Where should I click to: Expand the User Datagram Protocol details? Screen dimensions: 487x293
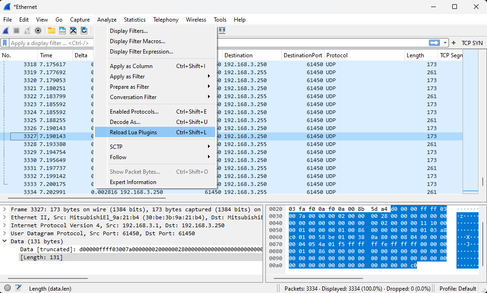tap(5, 233)
